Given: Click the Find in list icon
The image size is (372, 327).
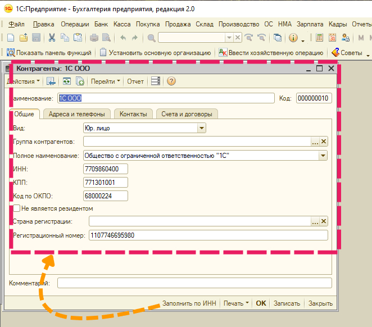Looking at the screenshot, I should click(x=51, y=81).
